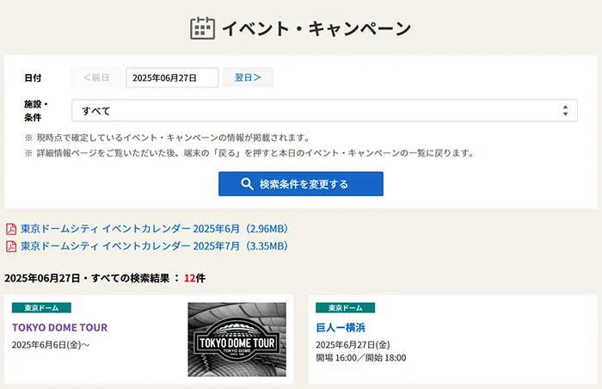Click the 検索条件を変更する search button
602x389 pixels.
tap(301, 183)
